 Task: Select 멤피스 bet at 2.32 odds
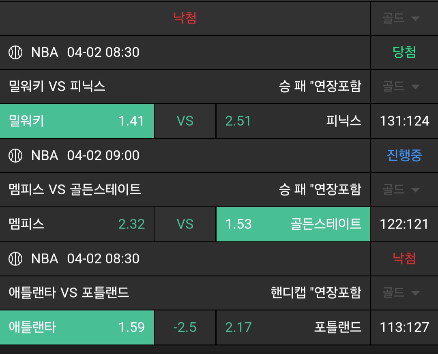pyautogui.click(x=77, y=224)
